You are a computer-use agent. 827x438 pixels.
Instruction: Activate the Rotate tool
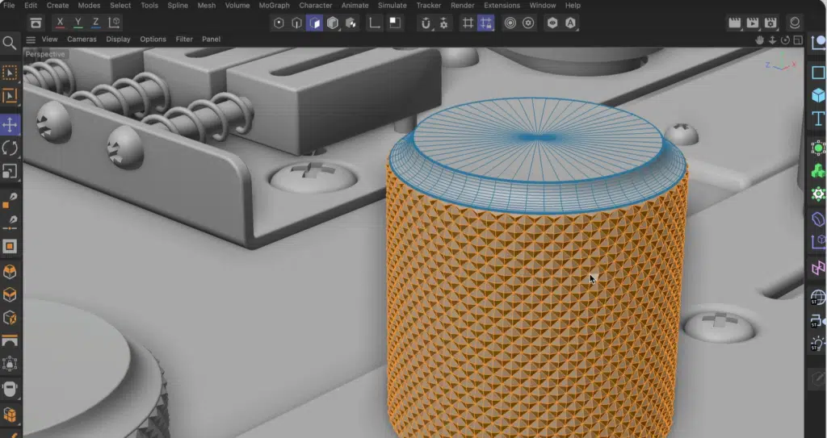tap(10, 148)
